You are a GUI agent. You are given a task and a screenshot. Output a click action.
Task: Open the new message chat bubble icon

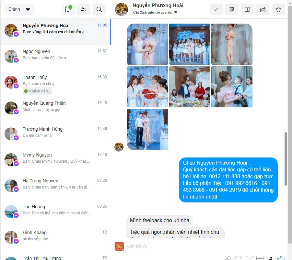(x=68, y=9)
